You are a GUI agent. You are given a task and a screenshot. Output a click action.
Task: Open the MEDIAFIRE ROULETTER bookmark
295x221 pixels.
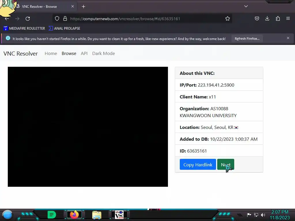tap(24, 28)
